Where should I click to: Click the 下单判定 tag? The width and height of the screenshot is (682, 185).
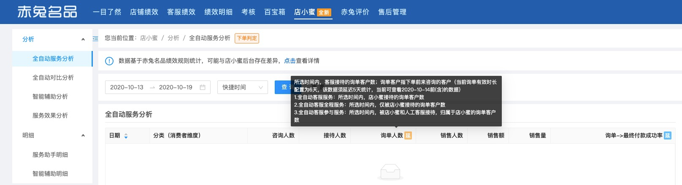247,38
